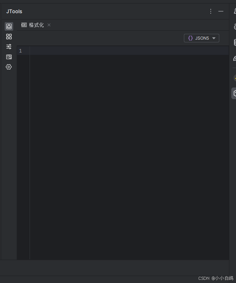Open the JSON5 format dropdown

pos(201,38)
